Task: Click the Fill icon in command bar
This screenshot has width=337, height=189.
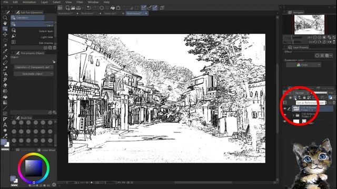Action: pyautogui.click(x=113, y=8)
